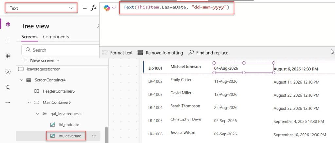Select the LR-1002 row ID
The height and width of the screenshot is (143, 335).
click(155, 81)
